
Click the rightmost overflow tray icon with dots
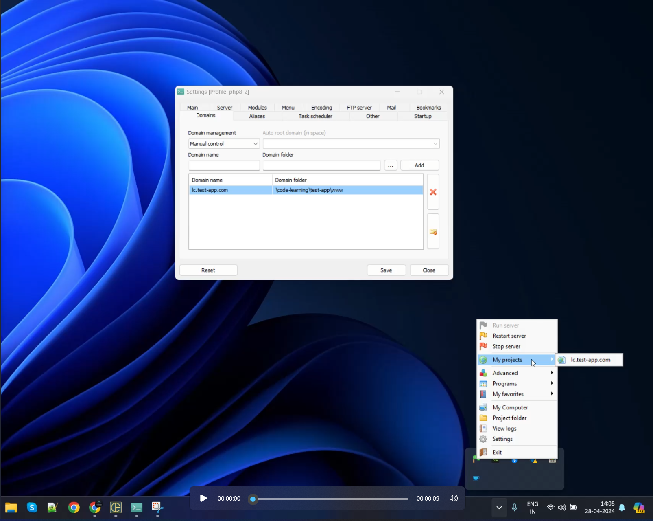coord(553,461)
